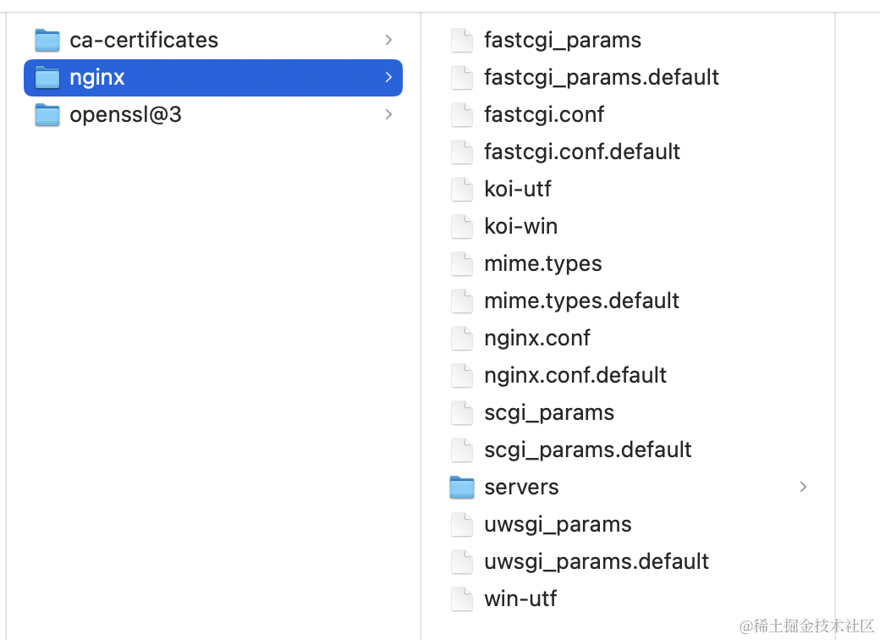The height and width of the screenshot is (640, 880).
Task: Click the file icon beside fastcgi_params.default
Action: (462, 78)
